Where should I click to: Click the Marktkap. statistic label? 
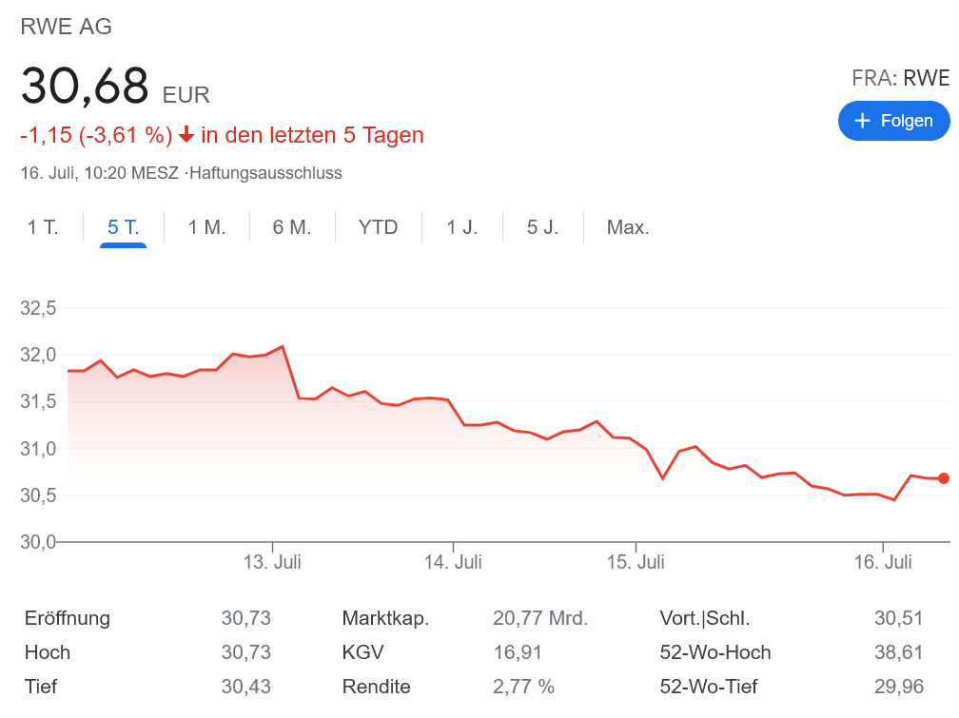tap(385, 618)
